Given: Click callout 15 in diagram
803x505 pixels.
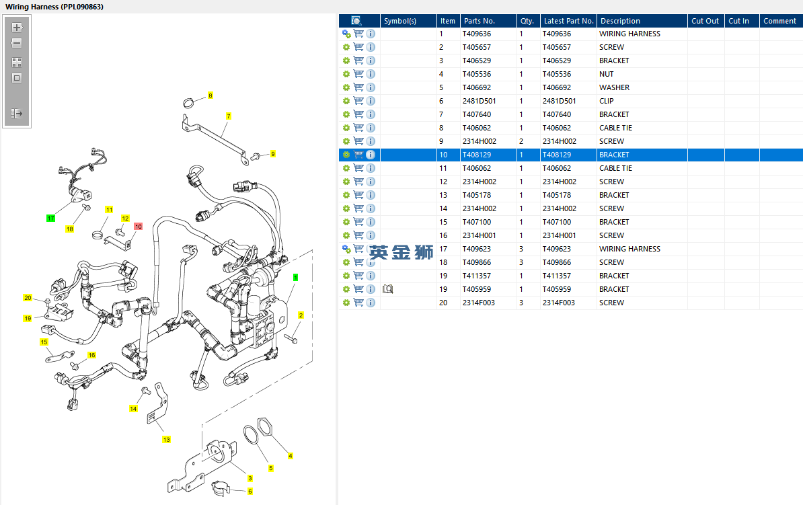Looking at the screenshot, I should pos(44,342).
